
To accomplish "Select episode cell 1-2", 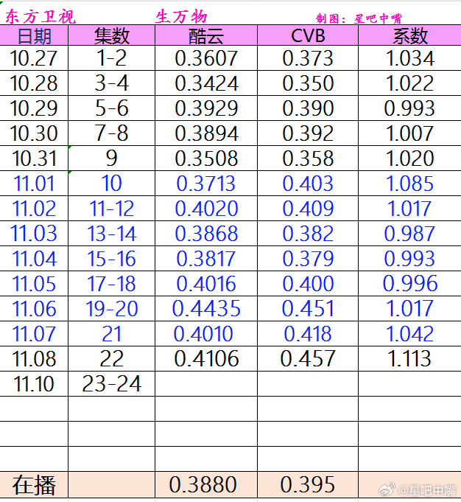I will pos(111,58).
